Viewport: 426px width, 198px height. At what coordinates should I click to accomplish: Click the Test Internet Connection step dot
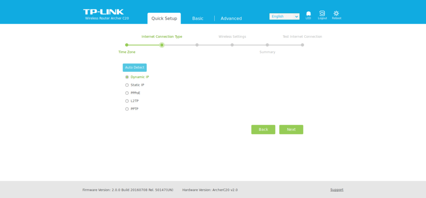click(302, 45)
